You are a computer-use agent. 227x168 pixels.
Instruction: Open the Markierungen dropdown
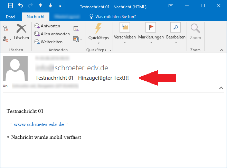[151, 34]
